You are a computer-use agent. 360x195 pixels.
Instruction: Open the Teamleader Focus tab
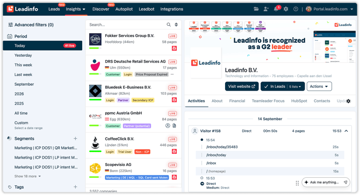[268, 101]
